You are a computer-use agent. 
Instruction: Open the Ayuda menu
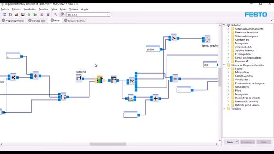[x=84, y=9]
